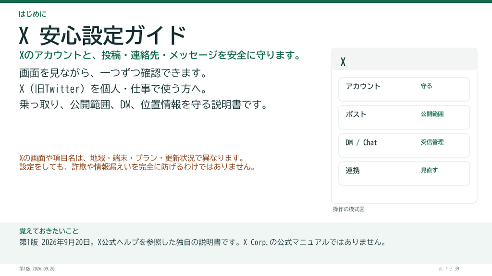Open the DM / Chat row
Viewport: 492px width, 276px height.
404,145
